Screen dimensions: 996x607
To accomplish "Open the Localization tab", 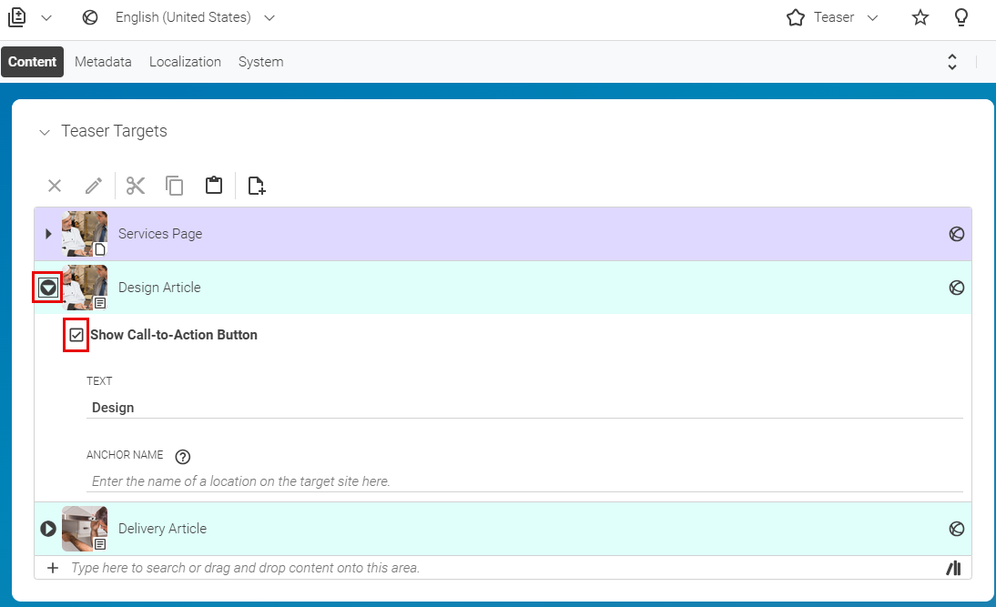I will coord(185,61).
